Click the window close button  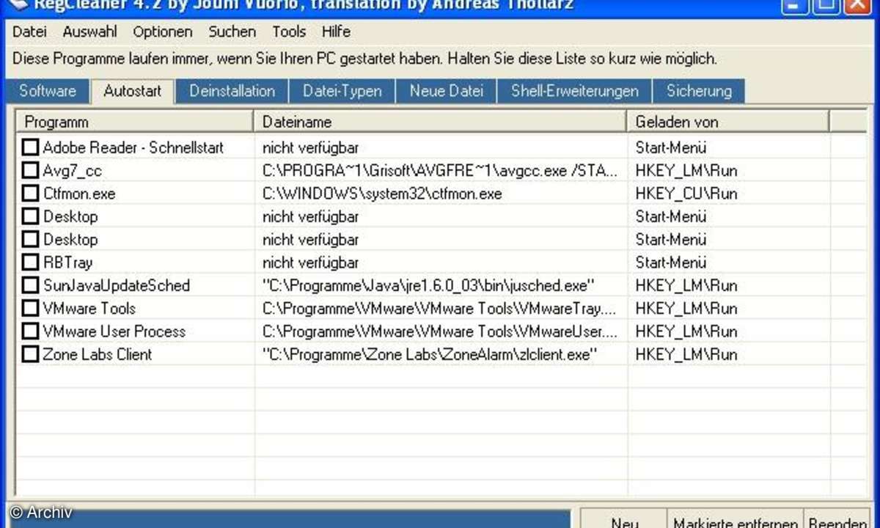pyautogui.click(x=857, y=6)
